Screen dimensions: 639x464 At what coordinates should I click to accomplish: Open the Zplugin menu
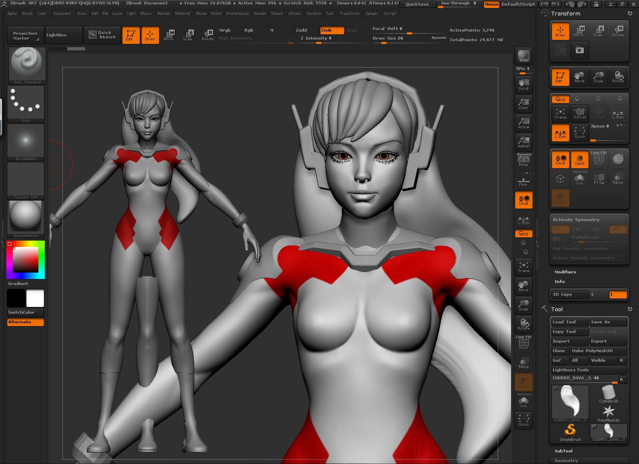(371, 13)
